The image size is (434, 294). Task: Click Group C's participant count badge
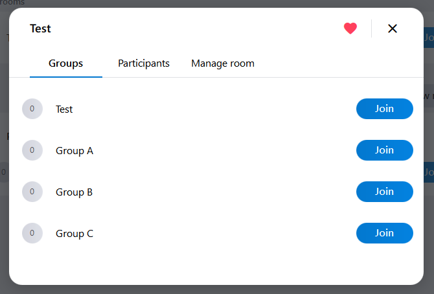32,233
